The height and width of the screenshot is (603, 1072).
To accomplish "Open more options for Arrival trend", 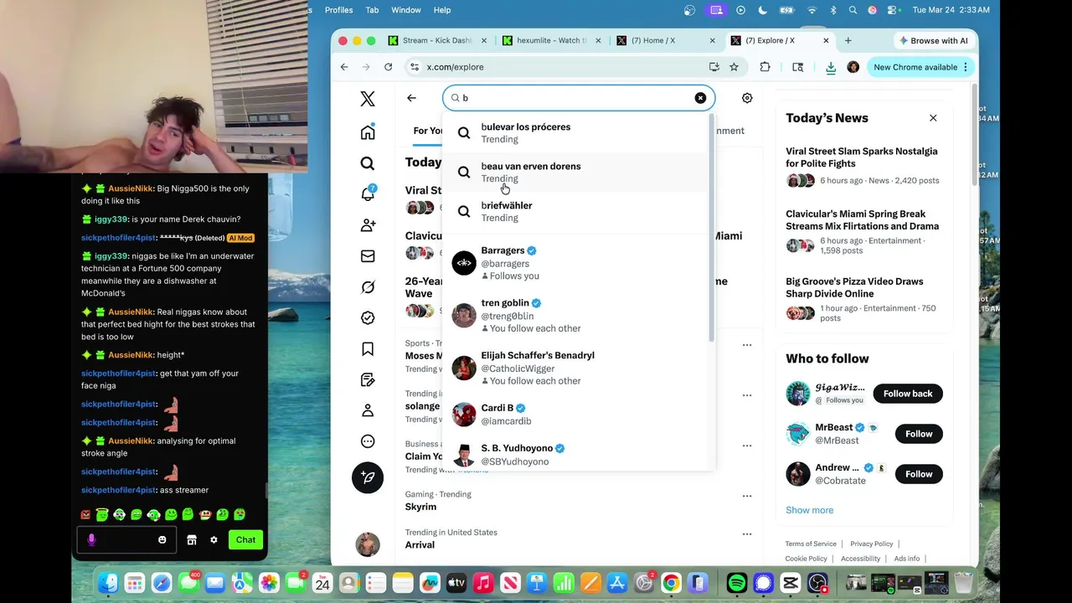I will [x=747, y=533].
